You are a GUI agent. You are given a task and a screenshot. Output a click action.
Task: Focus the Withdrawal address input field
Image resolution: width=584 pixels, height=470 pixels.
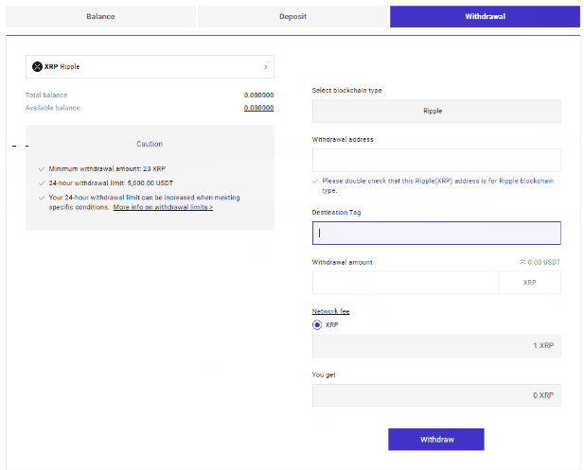[x=436, y=160]
